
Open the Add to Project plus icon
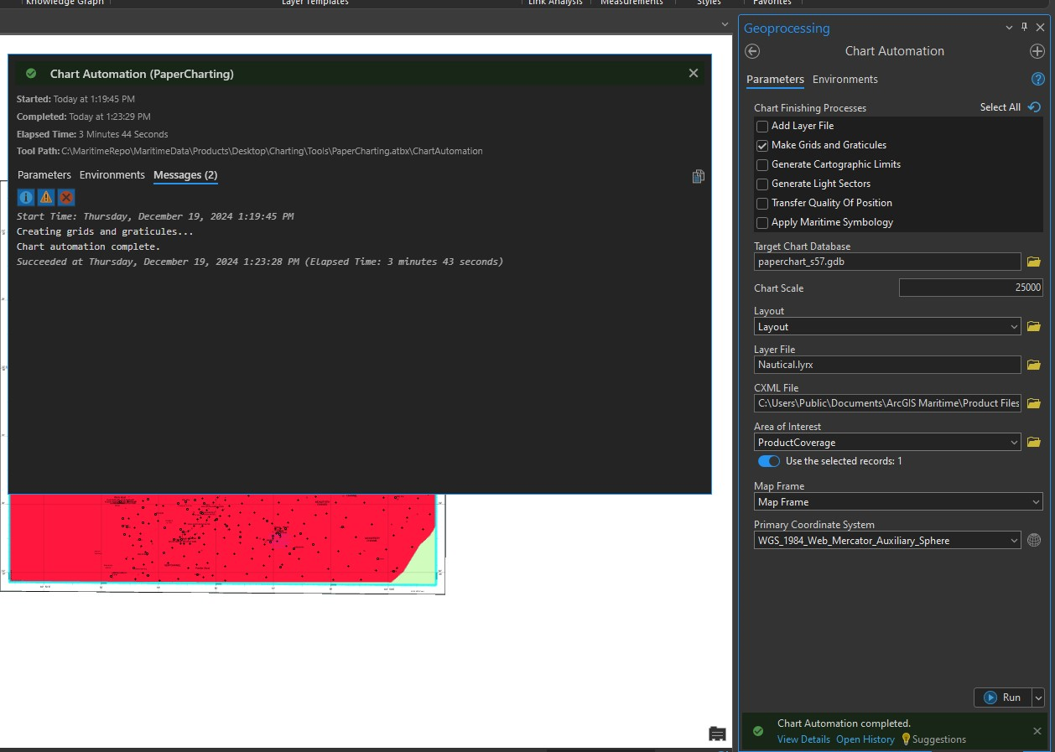(x=1037, y=51)
